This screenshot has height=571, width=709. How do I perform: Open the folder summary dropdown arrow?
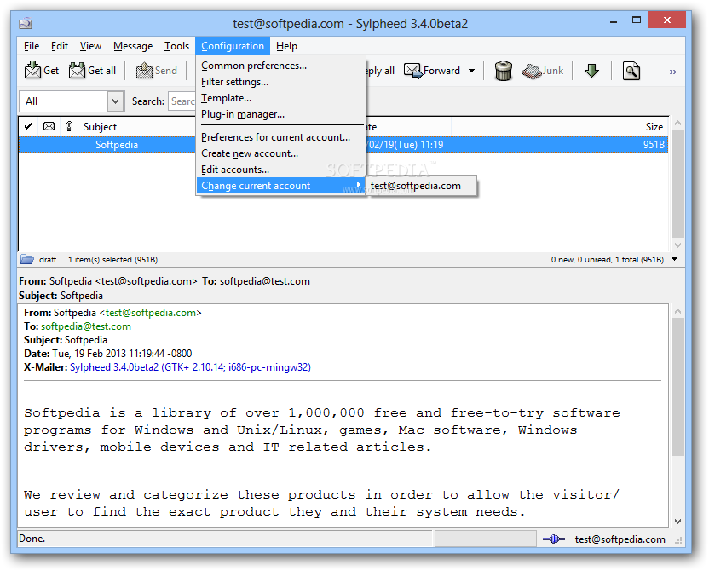[x=675, y=259]
